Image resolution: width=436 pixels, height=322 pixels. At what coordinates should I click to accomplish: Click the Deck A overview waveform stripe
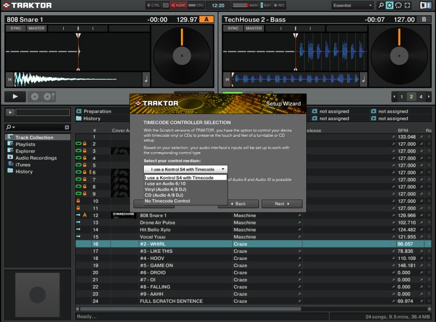(77, 80)
